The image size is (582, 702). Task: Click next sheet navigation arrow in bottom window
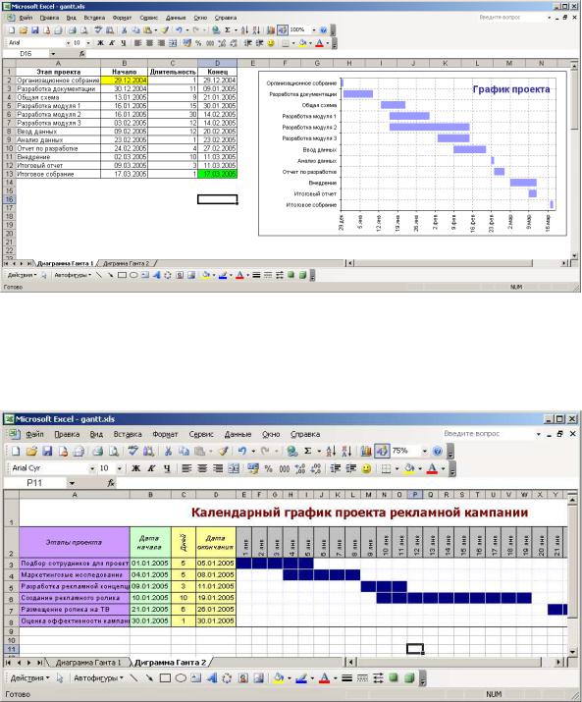(x=28, y=662)
